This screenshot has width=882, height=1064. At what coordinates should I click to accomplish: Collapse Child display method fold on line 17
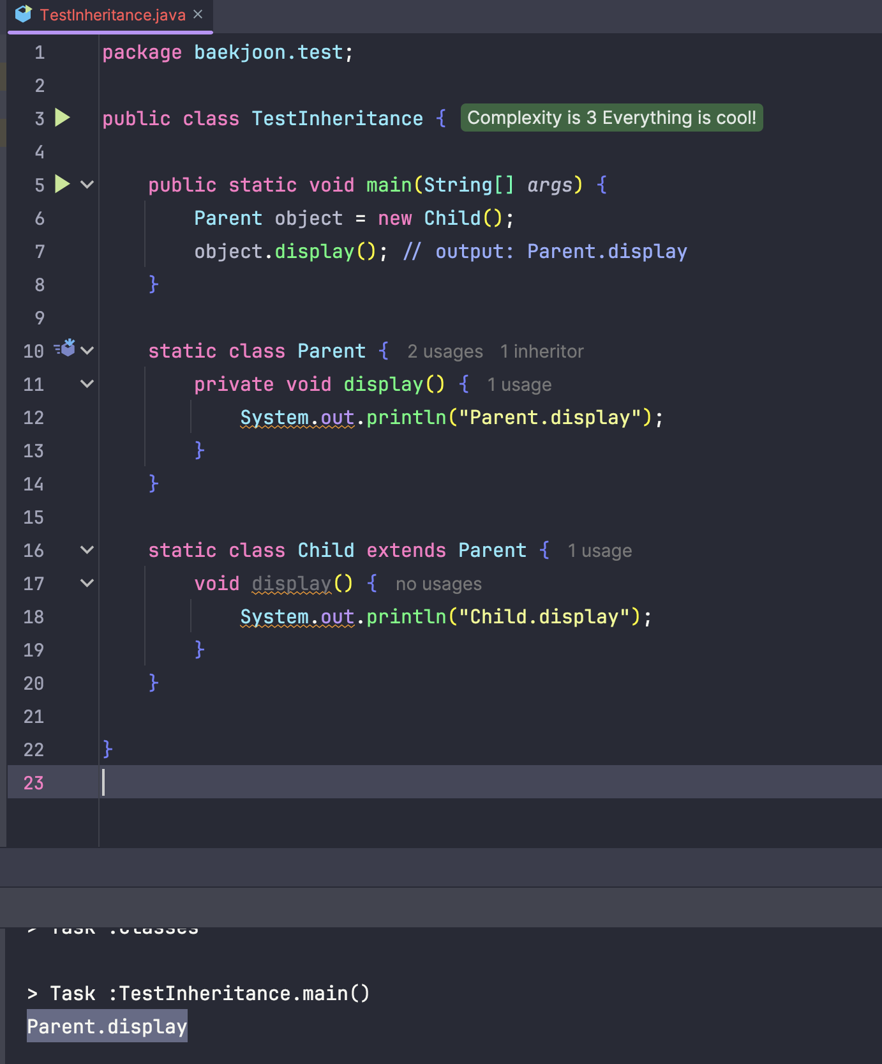click(87, 583)
